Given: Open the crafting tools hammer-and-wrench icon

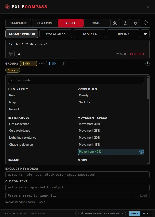Looking at the screenshot, I should (115, 23).
